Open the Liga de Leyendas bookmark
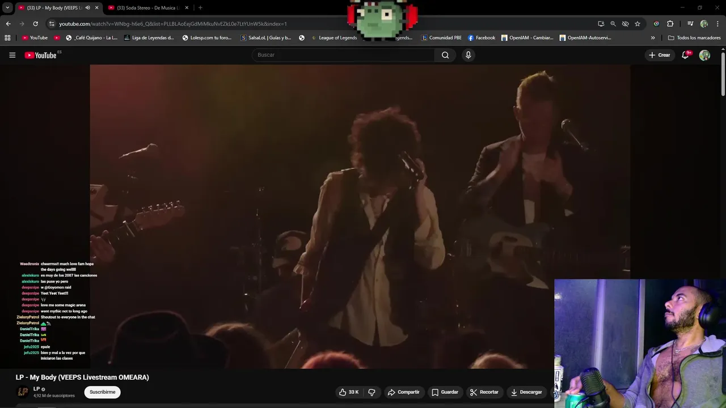The width and height of the screenshot is (726, 408). click(149, 38)
